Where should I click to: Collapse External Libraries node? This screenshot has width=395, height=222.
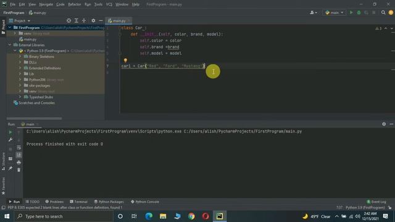pyautogui.click(x=10, y=45)
